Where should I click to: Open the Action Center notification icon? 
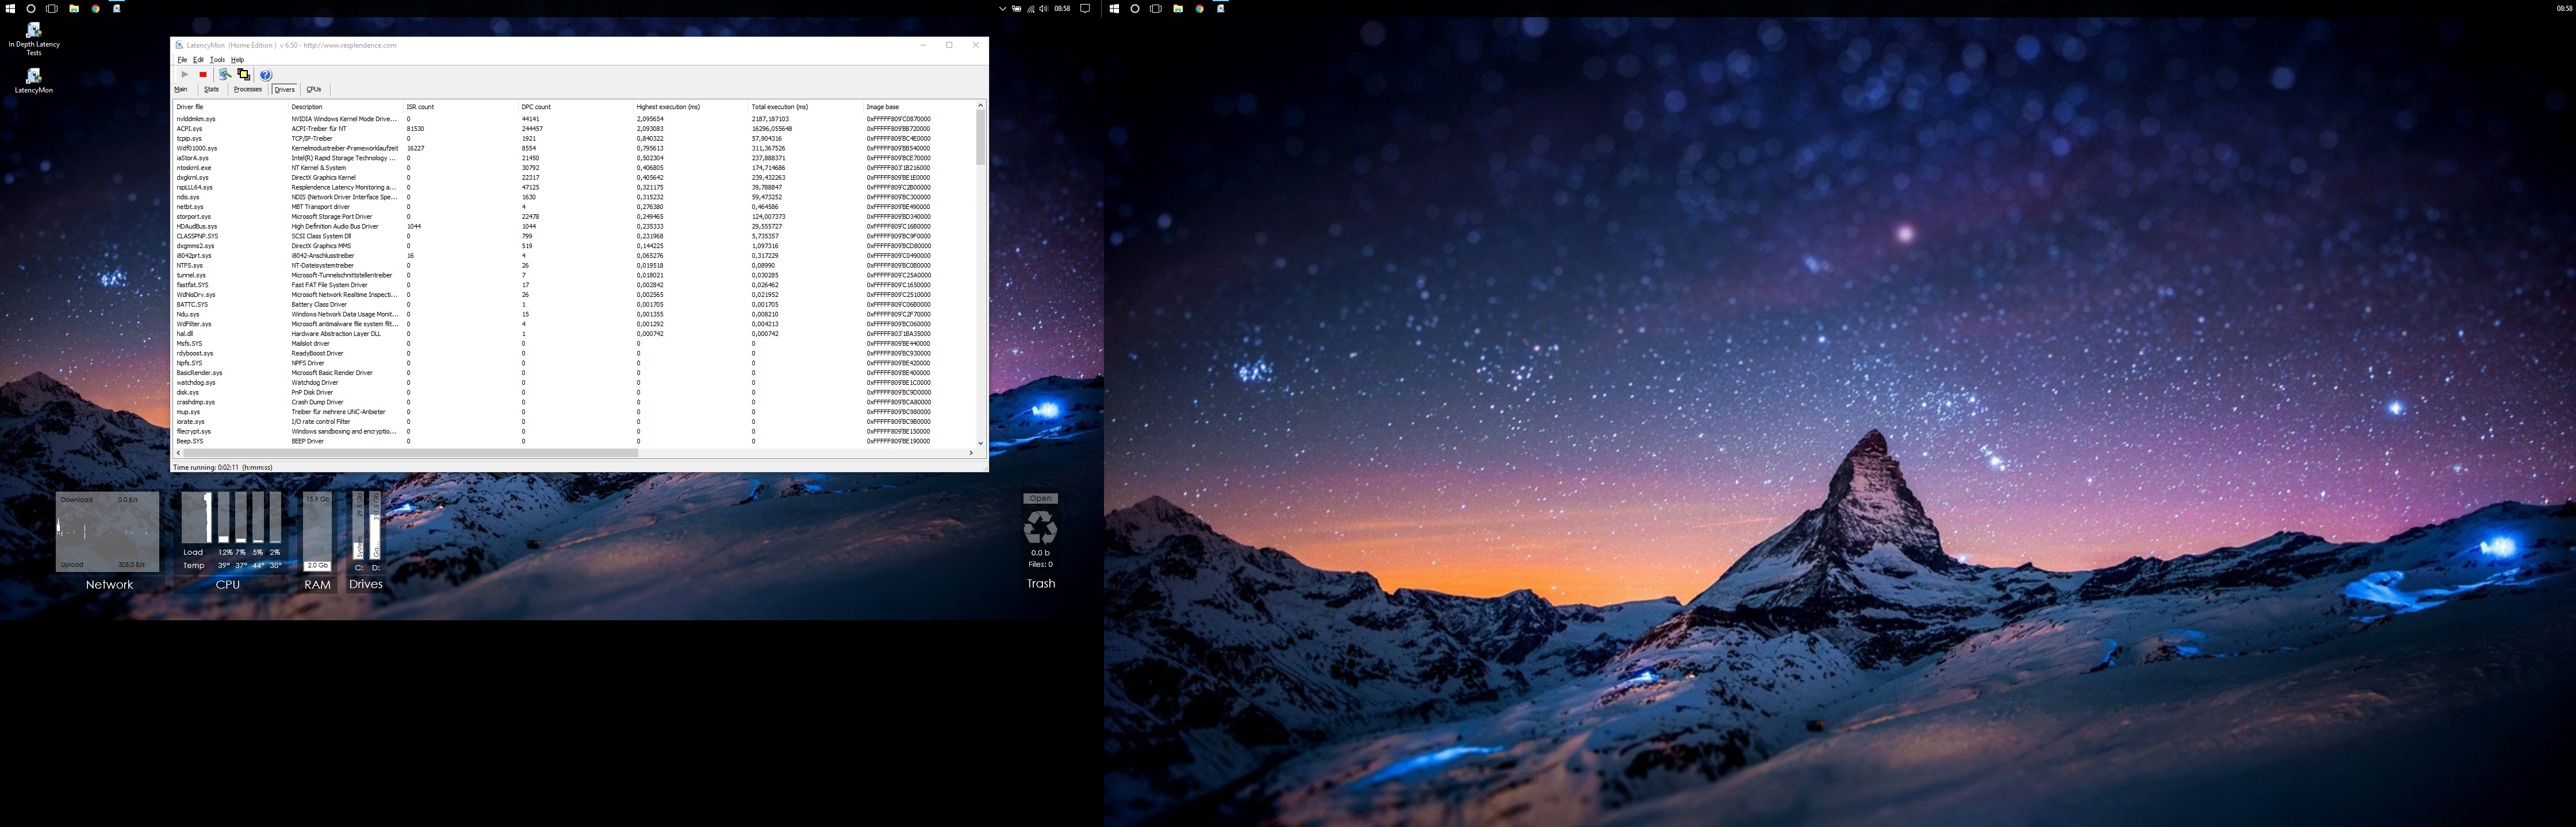click(x=1085, y=8)
